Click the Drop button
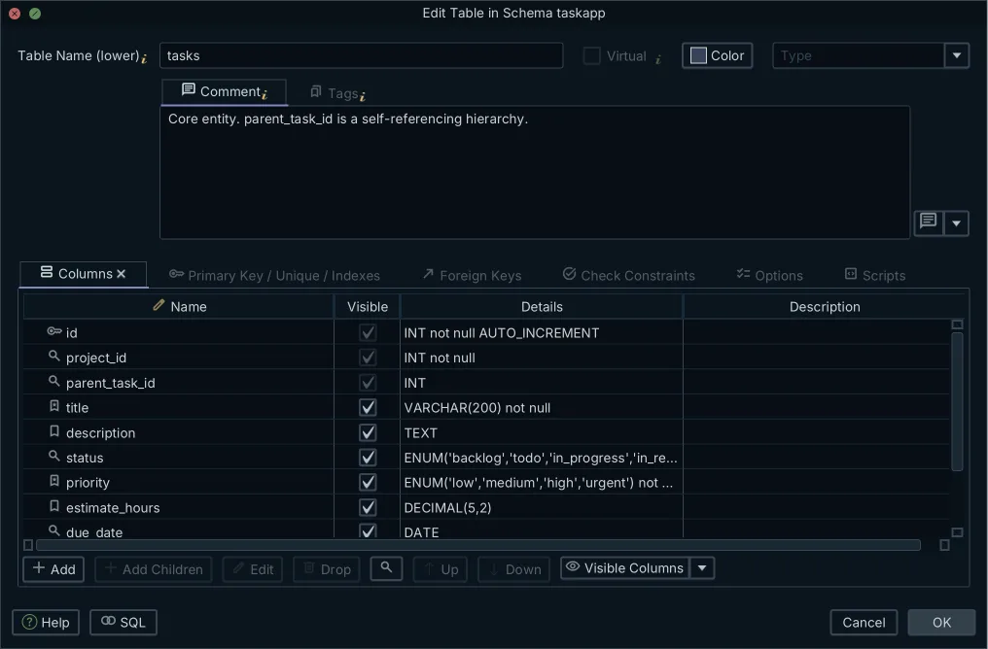 327,569
